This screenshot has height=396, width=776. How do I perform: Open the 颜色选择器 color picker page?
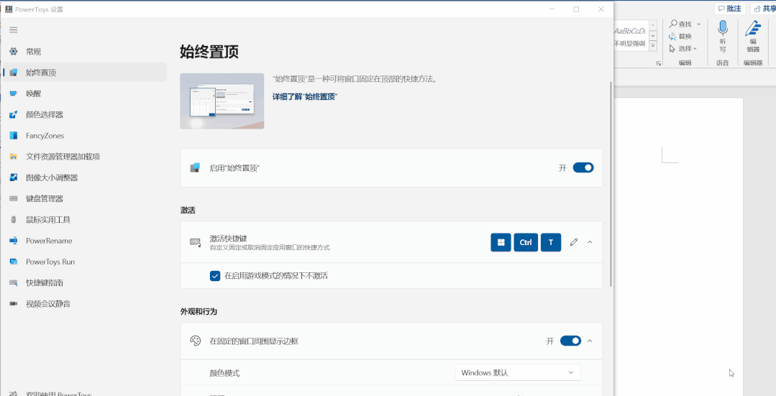[x=85, y=115]
